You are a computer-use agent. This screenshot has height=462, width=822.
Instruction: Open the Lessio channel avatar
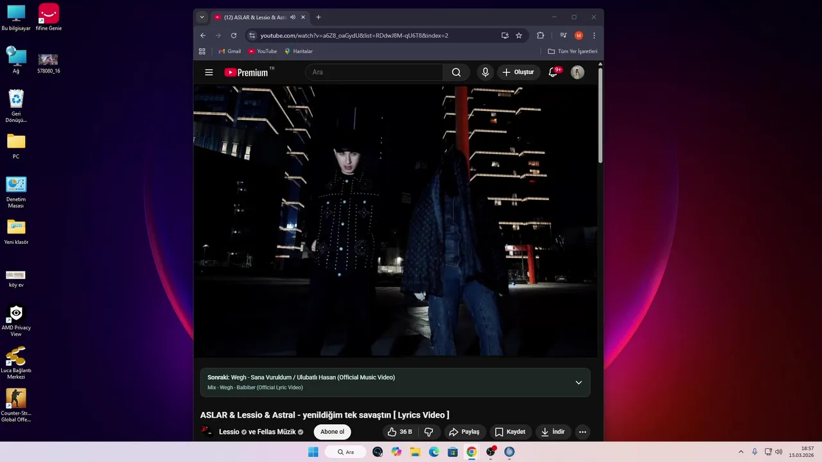tap(207, 431)
